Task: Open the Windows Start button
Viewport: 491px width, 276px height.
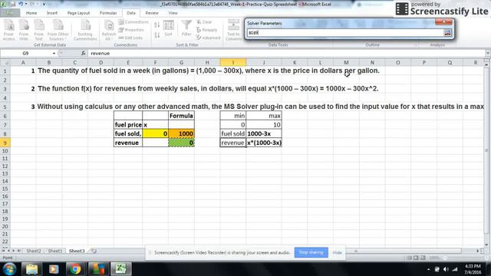Action: 9,269
